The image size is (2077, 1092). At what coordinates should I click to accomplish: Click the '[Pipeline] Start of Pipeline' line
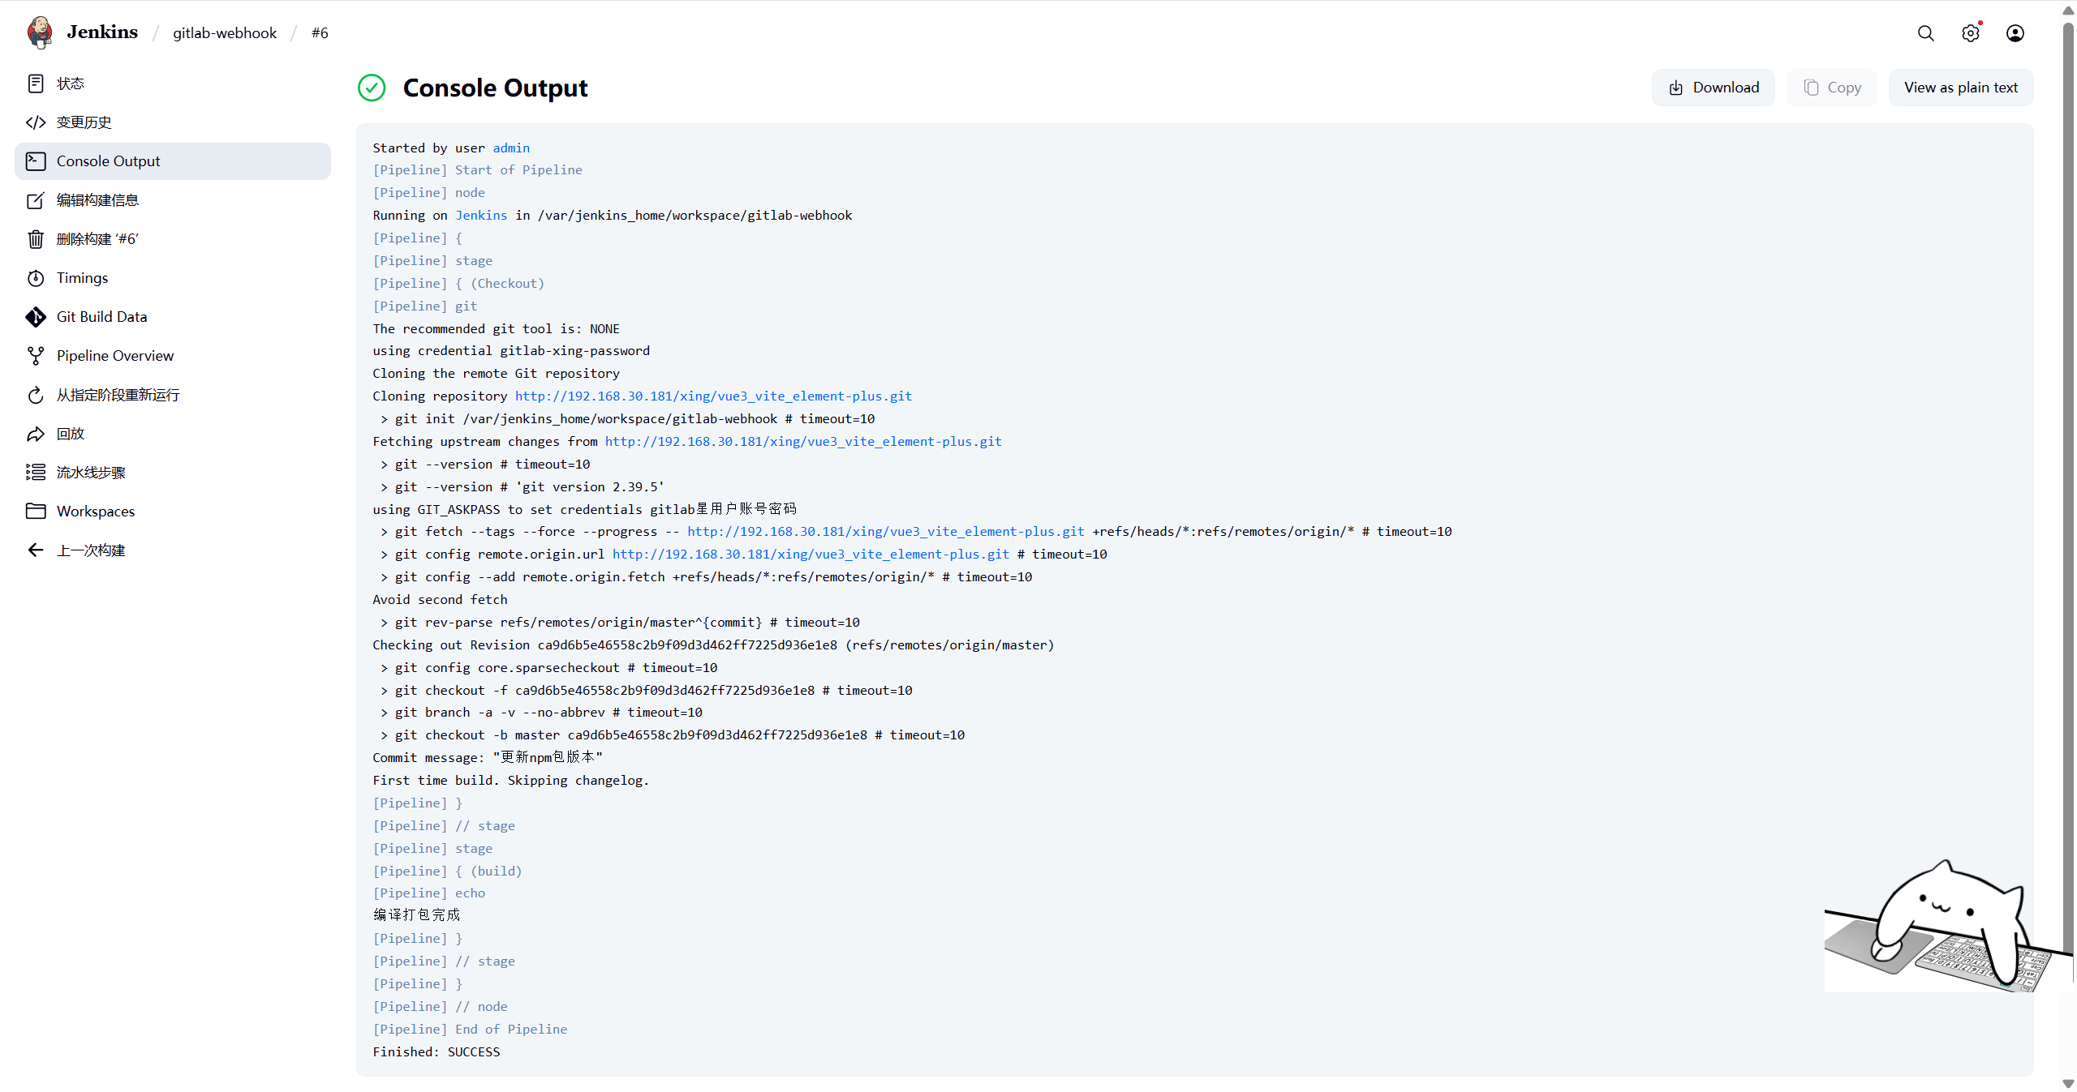click(477, 169)
